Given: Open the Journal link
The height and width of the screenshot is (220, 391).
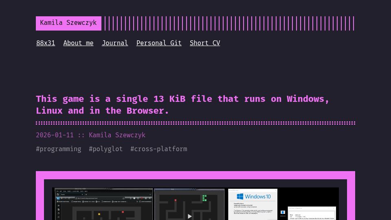Looking at the screenshot, I should tap(115, 43).
